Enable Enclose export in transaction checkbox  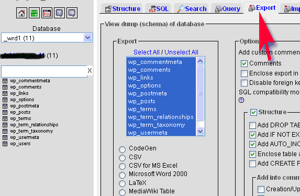pyautogui.click(x=244, y=73)
